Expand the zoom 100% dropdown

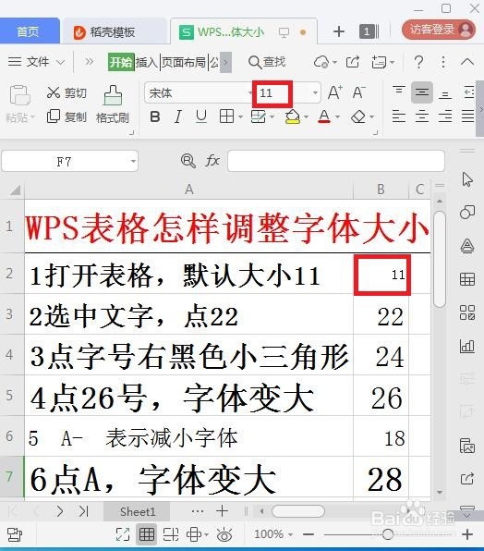pos(290,535)
